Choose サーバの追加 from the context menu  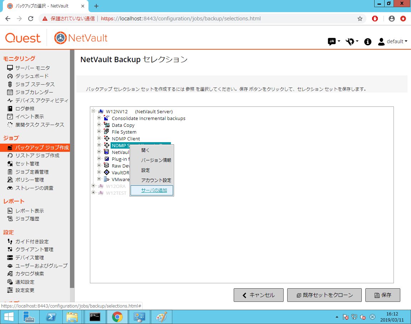pos(152,190)
